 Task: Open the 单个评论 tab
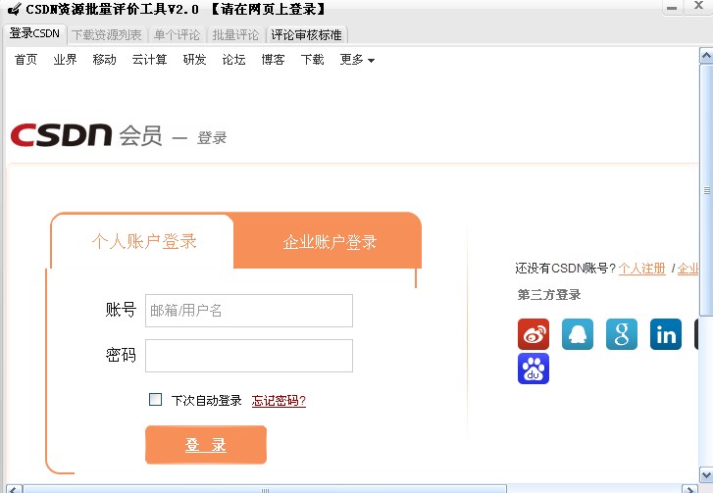pos(177,35)
